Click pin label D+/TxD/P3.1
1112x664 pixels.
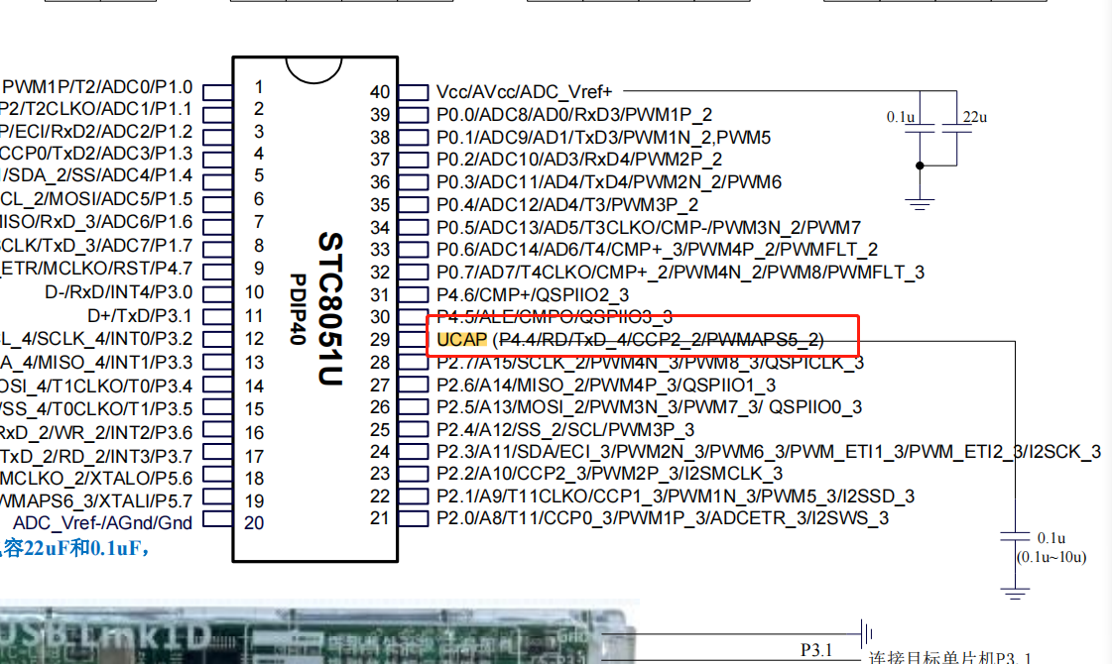click(140, 315)
